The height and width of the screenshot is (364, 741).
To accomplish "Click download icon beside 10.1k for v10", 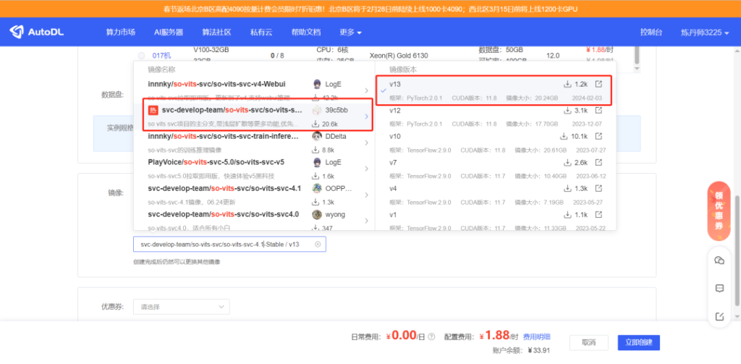I will (x=564, y=136).
